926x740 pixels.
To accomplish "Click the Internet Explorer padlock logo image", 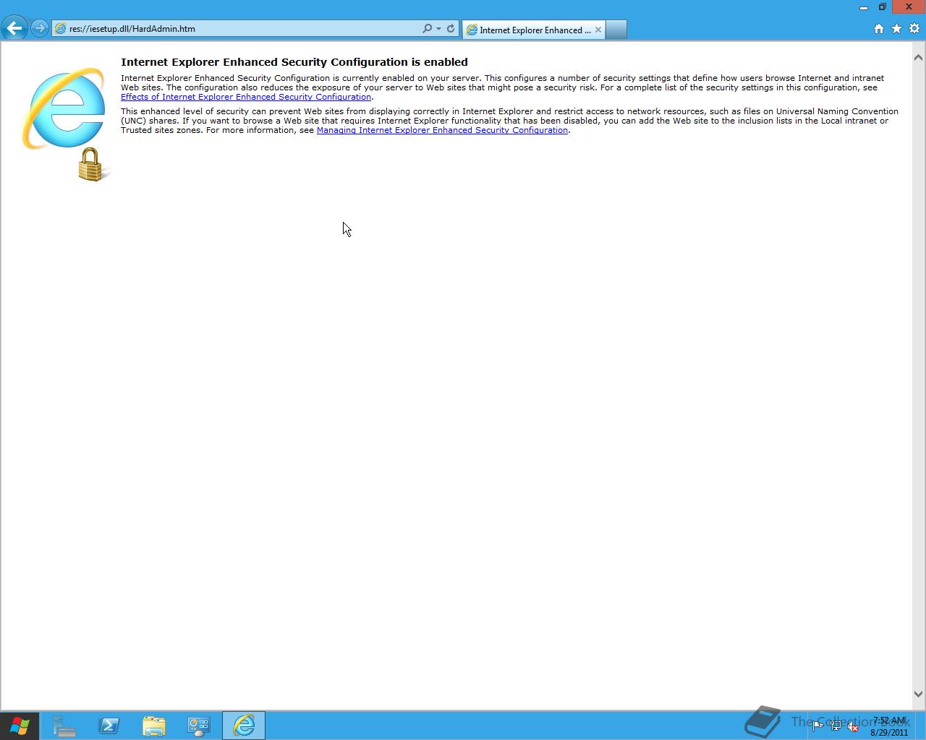I will [x=67, y=124].
